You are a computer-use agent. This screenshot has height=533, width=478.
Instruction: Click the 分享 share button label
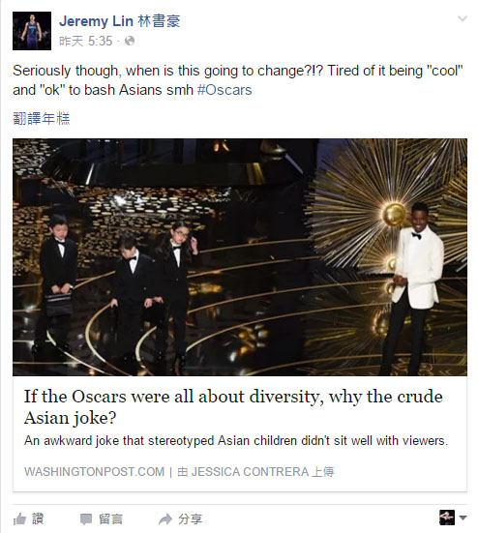tap(190, 519)
